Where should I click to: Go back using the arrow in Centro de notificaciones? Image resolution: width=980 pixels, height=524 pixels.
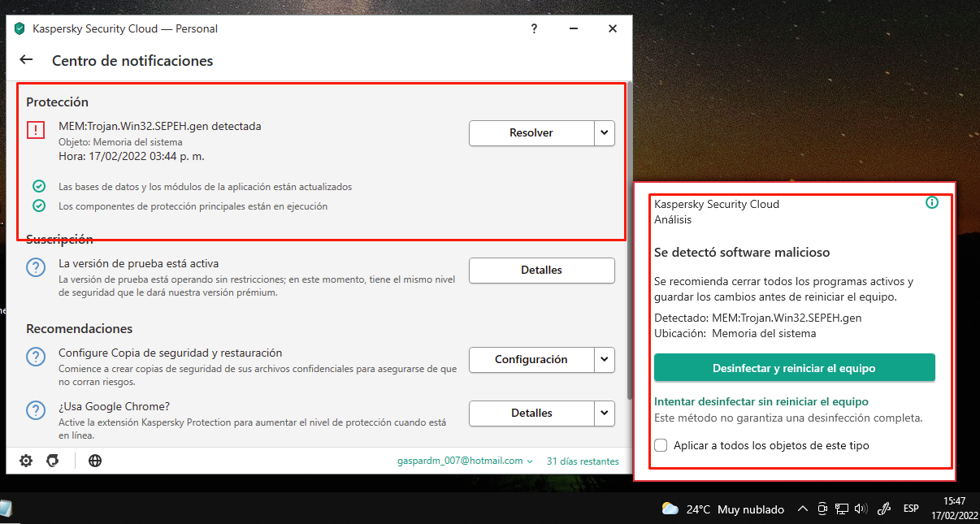coord(26,60)
